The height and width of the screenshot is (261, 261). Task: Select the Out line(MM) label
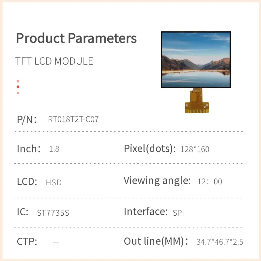[x=156, y=242]
